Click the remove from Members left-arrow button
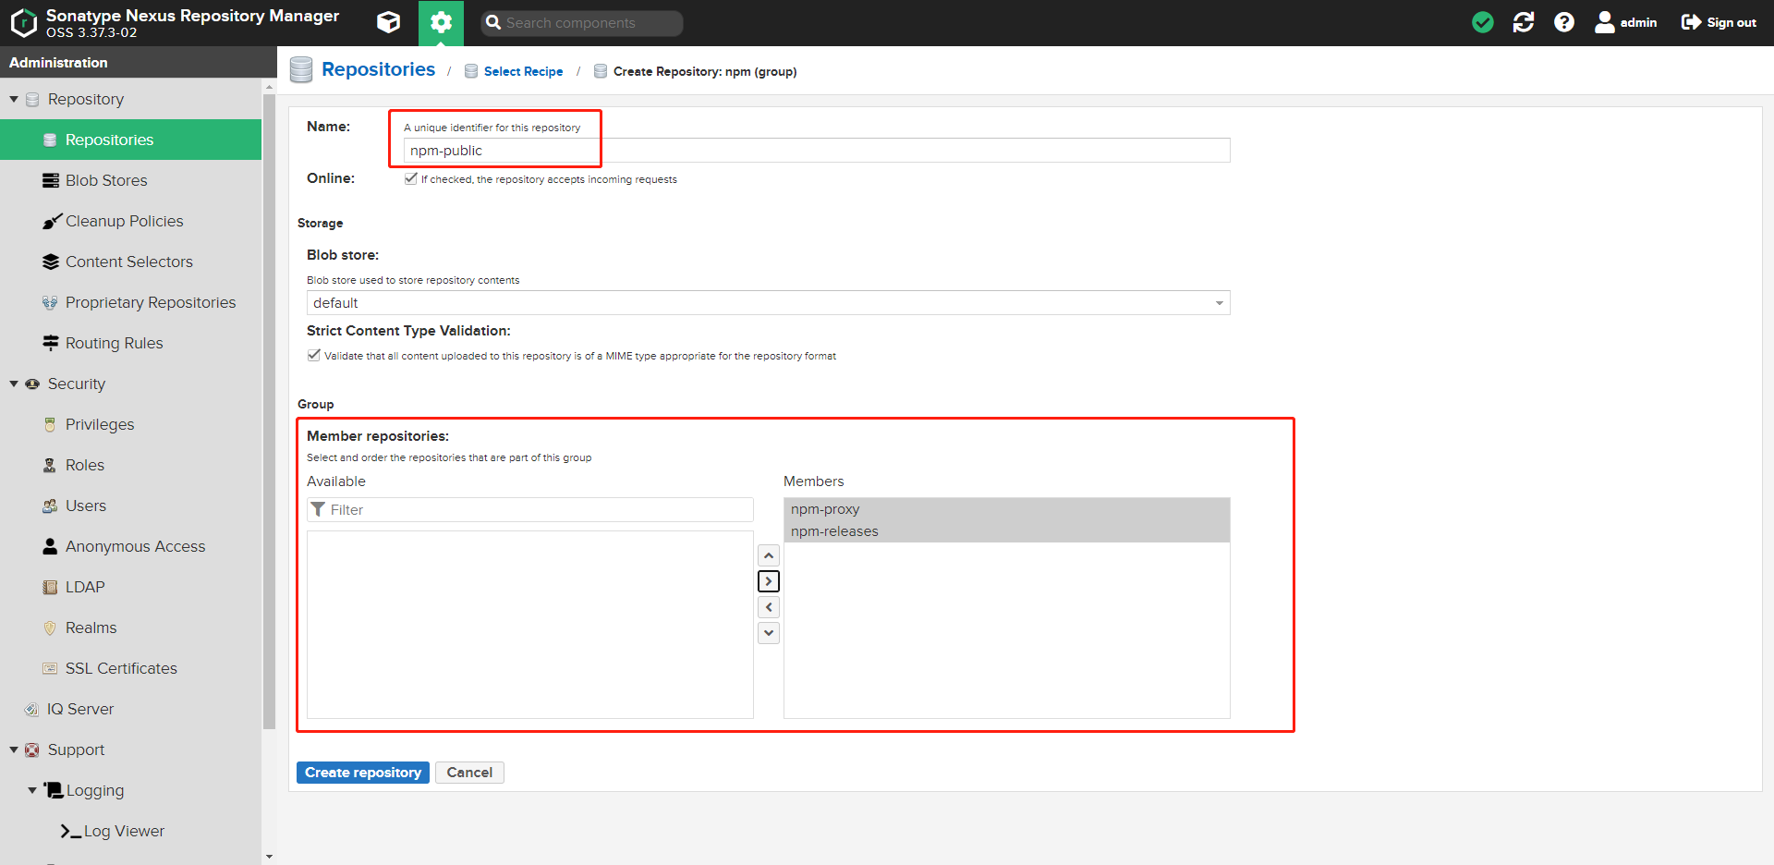This screenshot has height=865, width=1774. pyautogui.click(x=769, y=607)
